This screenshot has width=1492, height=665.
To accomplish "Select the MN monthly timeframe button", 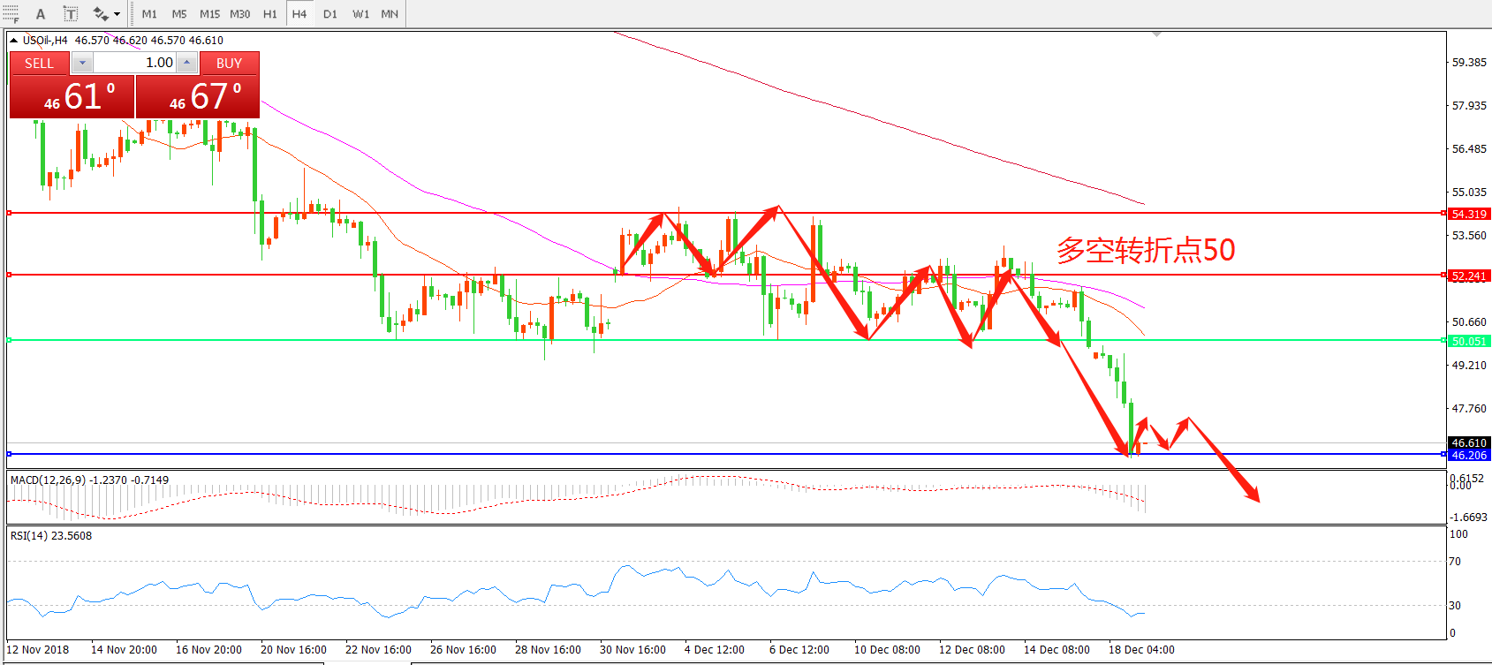I will tap(390, 14).
